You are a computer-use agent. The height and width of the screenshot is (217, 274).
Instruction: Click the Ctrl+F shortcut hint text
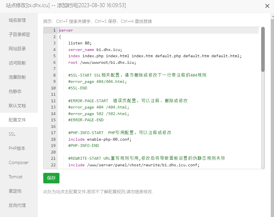click(x=73, y=21)
